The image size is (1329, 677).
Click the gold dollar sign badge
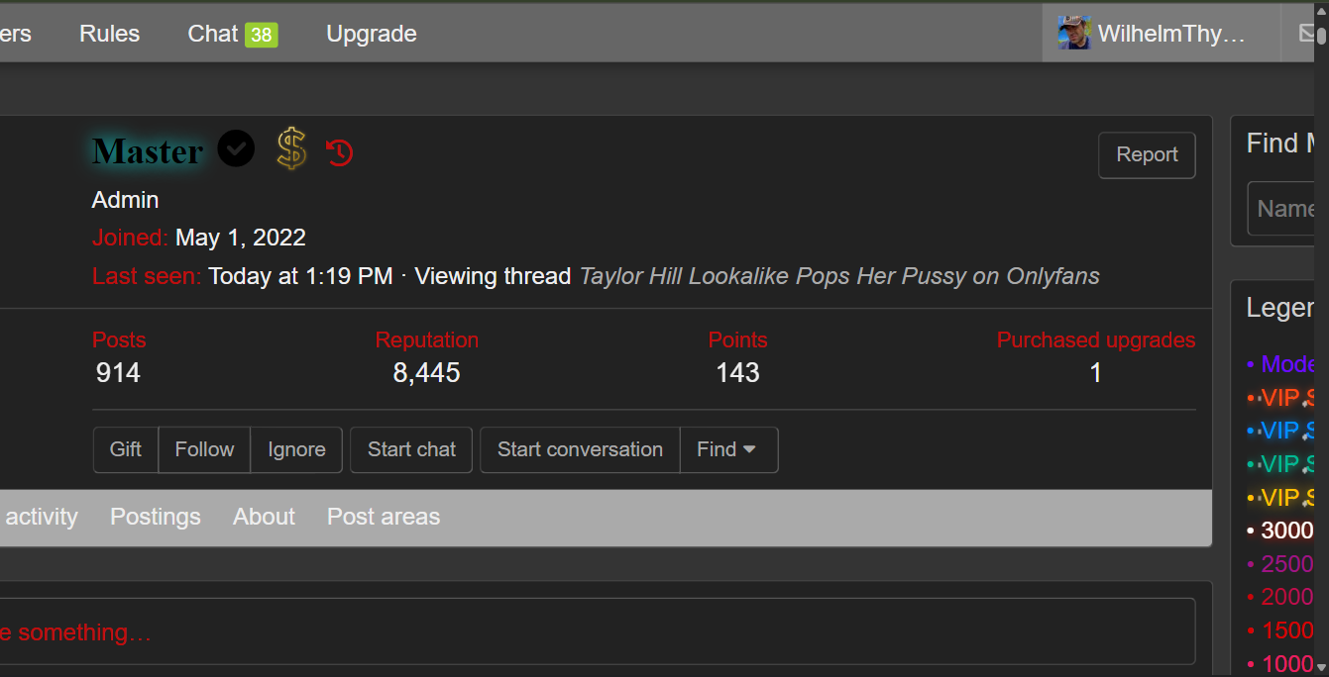291,148
